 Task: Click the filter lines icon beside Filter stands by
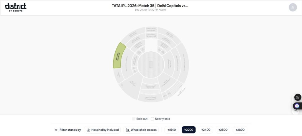click(x=56, y=130)
